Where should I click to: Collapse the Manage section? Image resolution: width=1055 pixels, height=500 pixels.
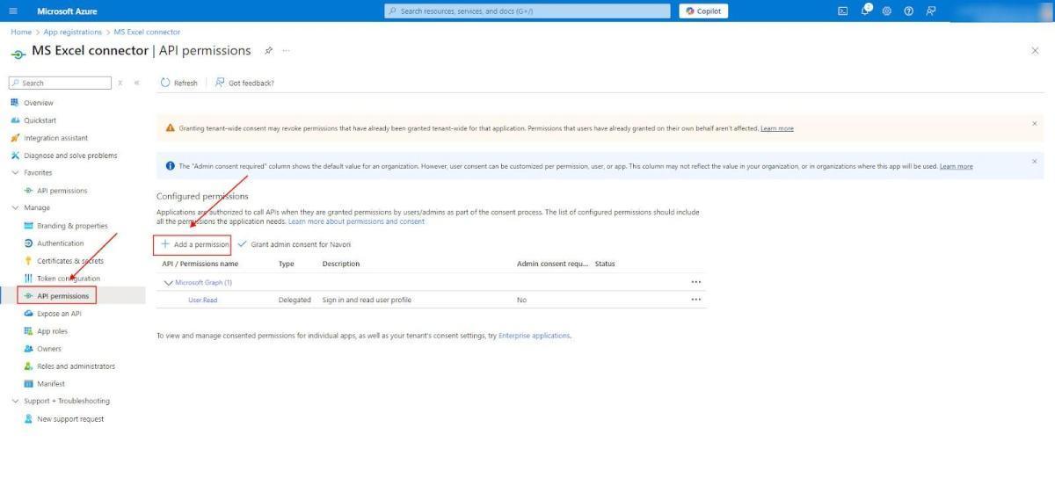(14, 208)
